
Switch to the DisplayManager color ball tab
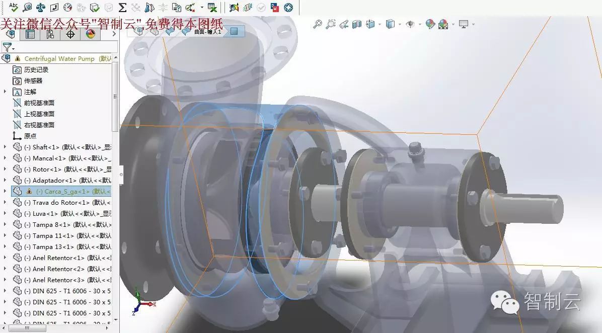[x=90, y=34]
